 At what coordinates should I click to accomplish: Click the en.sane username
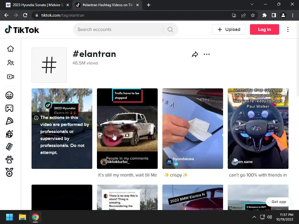pyautogui.click(x=245, y=162)
